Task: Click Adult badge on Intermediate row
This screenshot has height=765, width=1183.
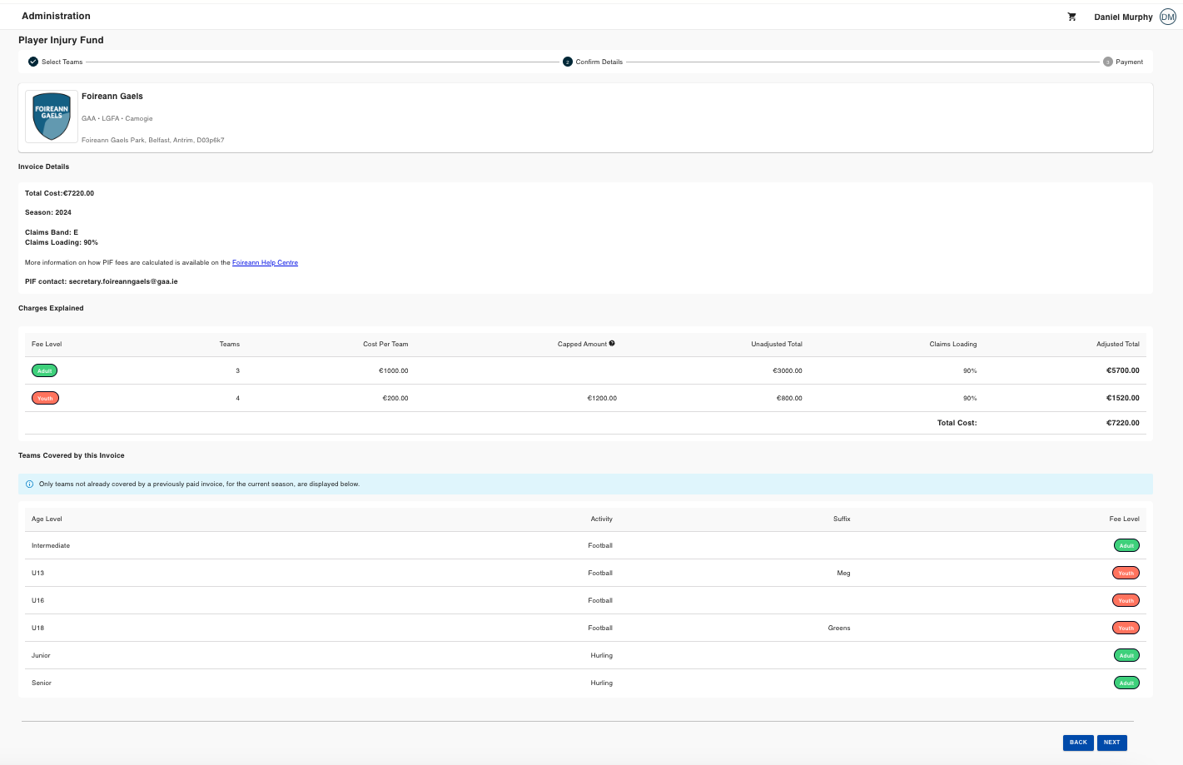Action: pyautogui.click(x=1126, y=545)
